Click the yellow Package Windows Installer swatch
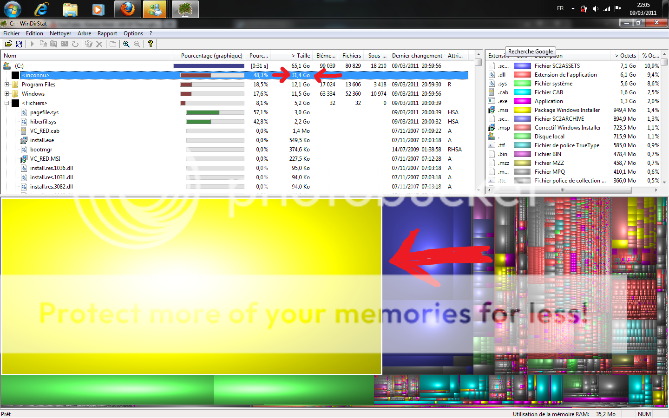Image resolution: width=669 pixels, height=418 pixels. [x=522, y=110]
